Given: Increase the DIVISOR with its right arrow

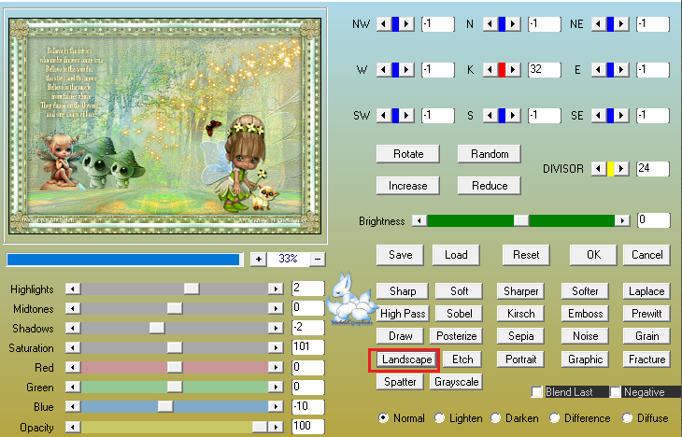Looking at the screenshot, I should [621, 169].
